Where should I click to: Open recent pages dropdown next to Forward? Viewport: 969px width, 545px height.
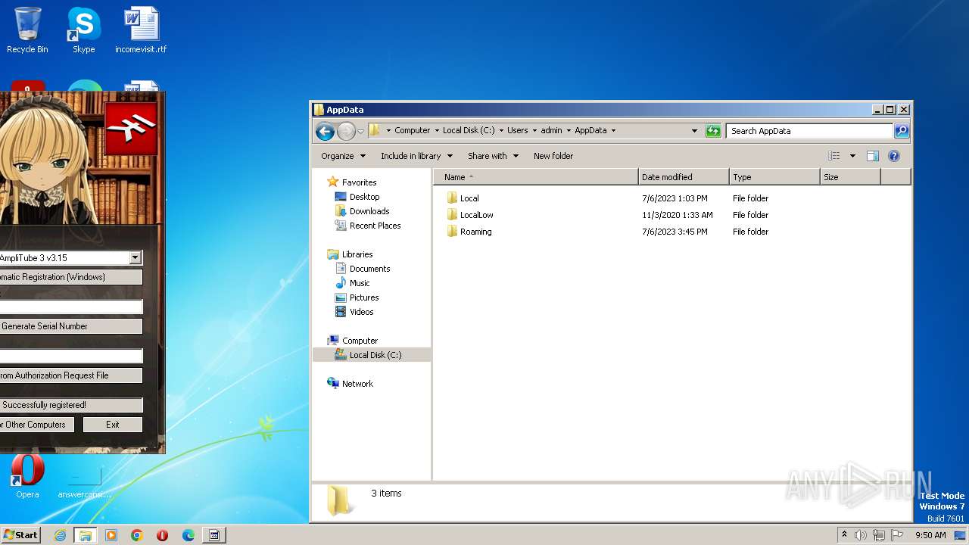(360, 131)
